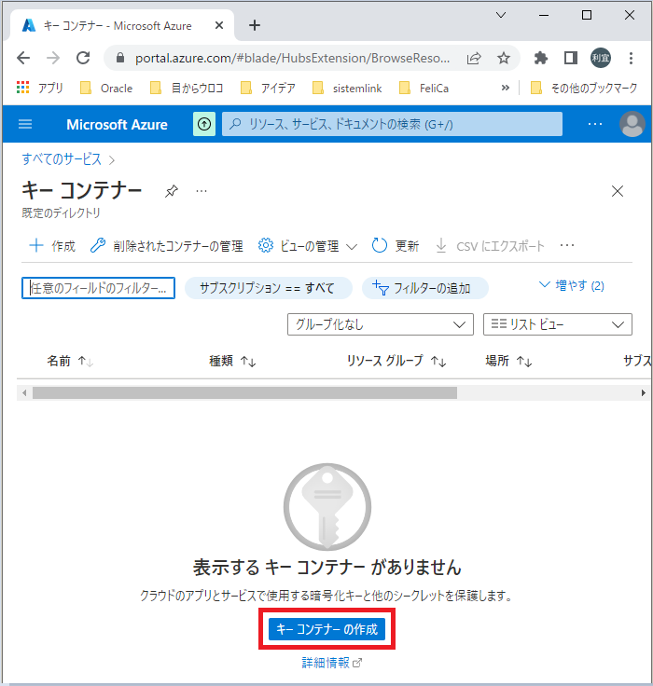Click the share page icon in address bar
Screen dimensions: 653x686
point(474,58)
